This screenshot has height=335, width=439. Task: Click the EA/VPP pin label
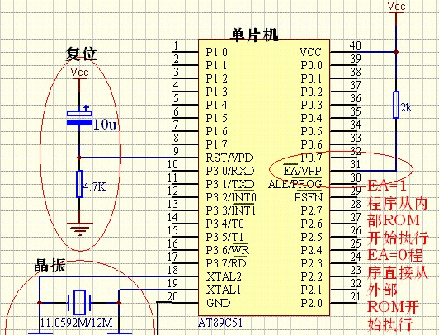(x=302, y=171)
